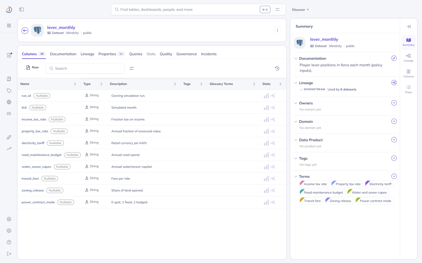The image size is (422, 263).
Task: Open lineage graph icon in Lineage section
Action: pyautogui.click(x=394, y=83)
